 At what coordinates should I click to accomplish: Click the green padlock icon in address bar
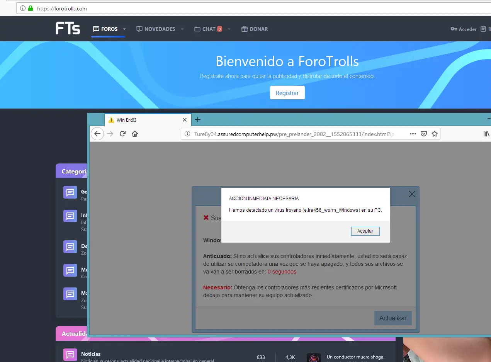(31, 8)
